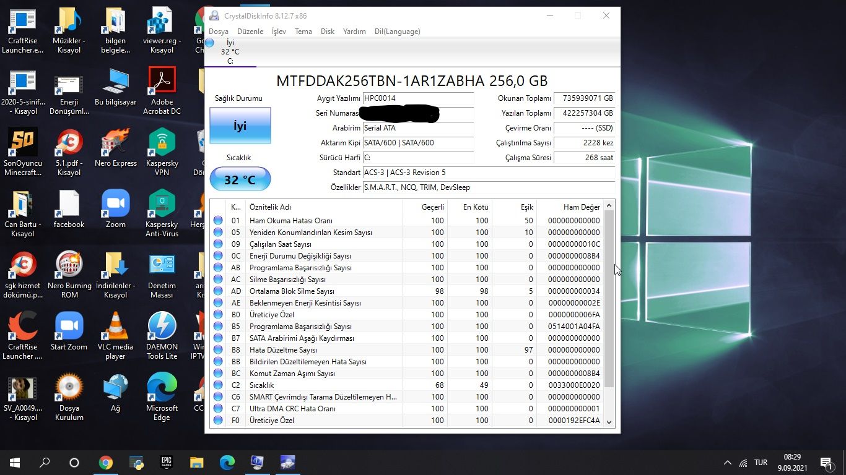Show hidden icons in system tray

(728, 463)
